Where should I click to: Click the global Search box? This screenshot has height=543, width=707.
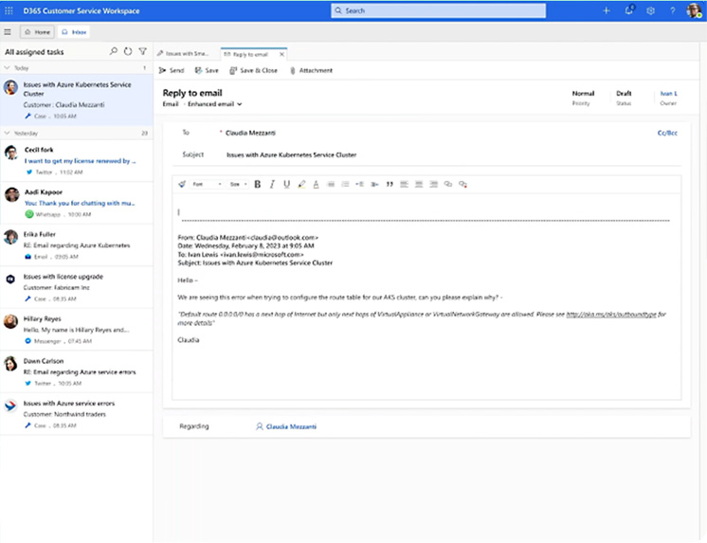(x=438, y=10)
